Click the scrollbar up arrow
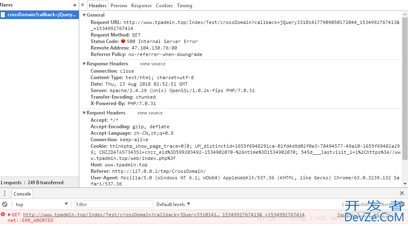408x226 pixels. [x=405, y=14]
